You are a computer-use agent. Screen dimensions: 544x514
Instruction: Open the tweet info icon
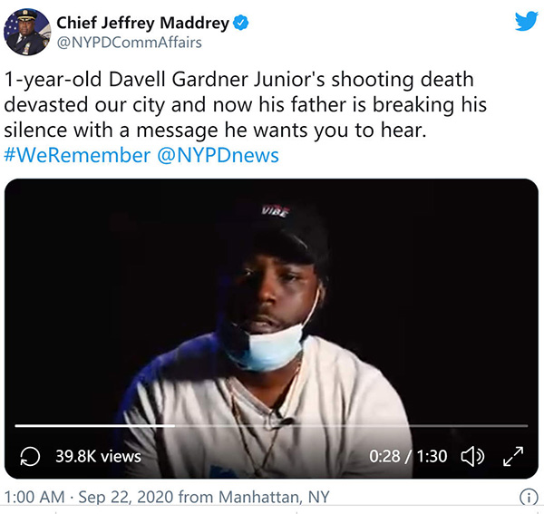(x=529, y=498)
